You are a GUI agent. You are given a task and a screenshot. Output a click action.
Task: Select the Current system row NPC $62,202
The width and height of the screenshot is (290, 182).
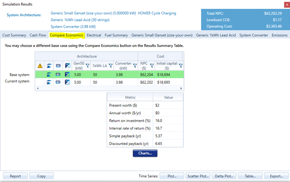coord(146,82)
